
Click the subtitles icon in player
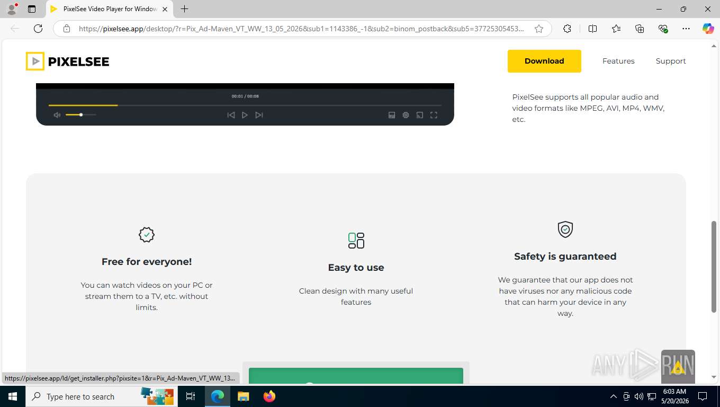(x=392, y=115)
